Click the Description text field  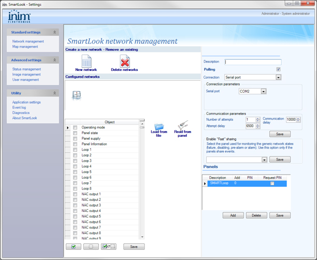pos(253,62)
